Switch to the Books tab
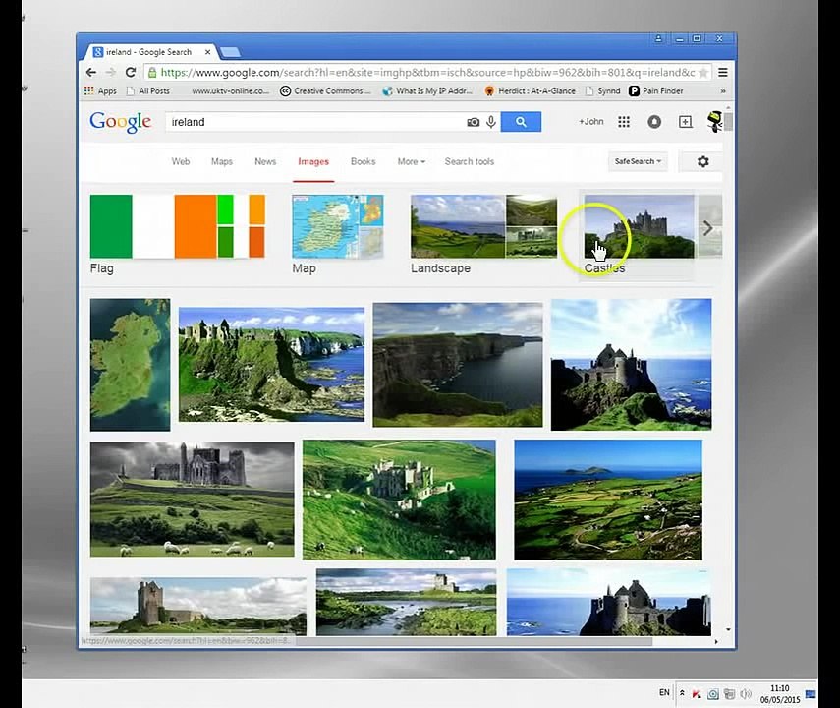The height and width of the screenshot is (708, 840). click(x=364, y=161)
